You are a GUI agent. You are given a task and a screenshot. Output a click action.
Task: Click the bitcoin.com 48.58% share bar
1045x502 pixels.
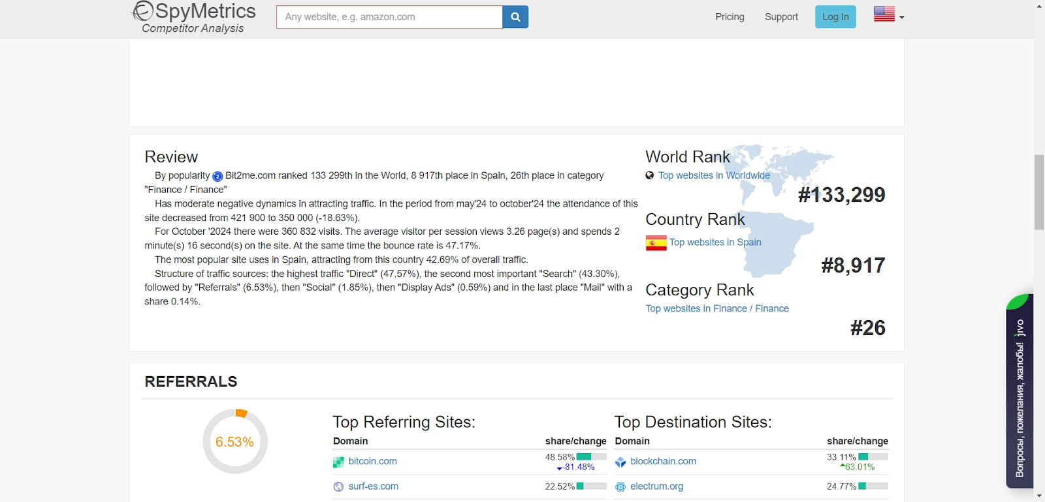592,457
